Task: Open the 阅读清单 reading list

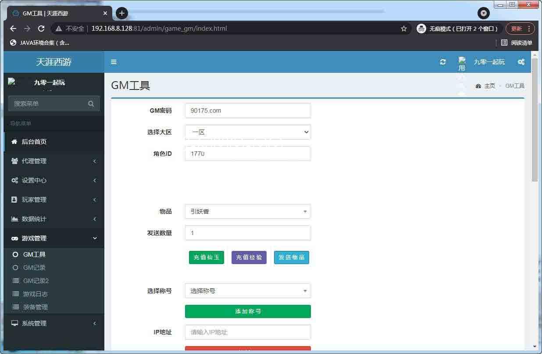Action: (517, 43)
